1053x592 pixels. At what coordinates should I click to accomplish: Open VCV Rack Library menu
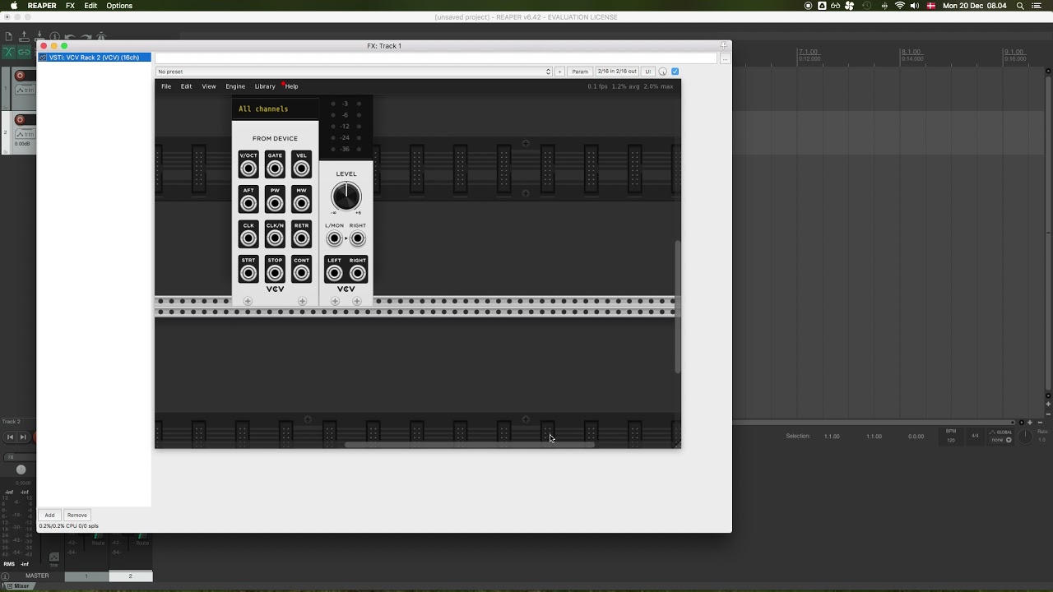coord(265,86)
